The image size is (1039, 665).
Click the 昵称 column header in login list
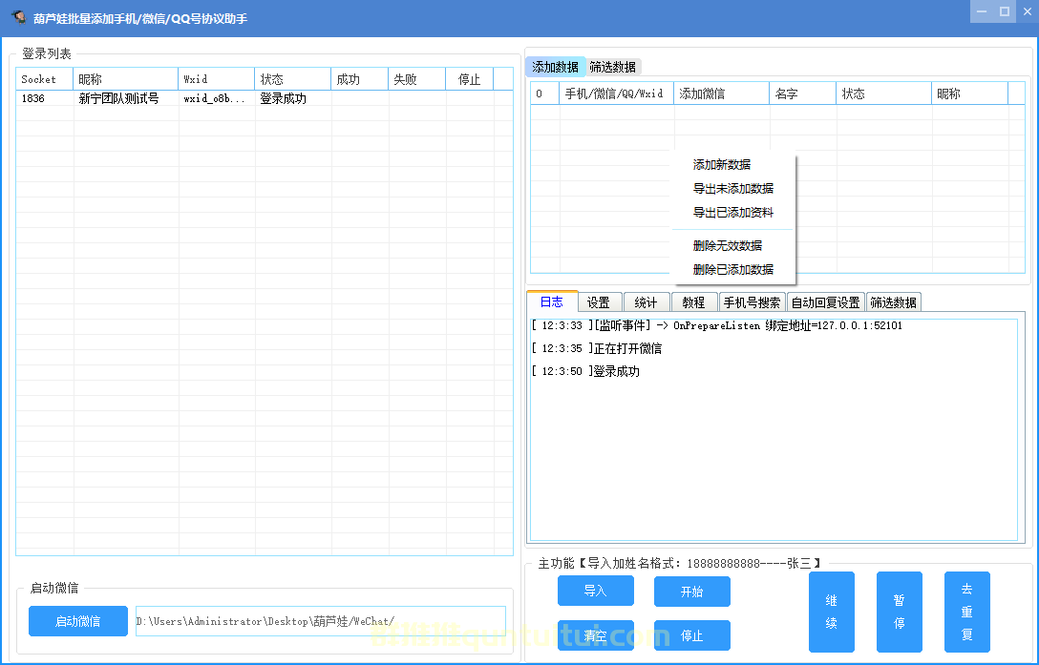click(125, 79)
